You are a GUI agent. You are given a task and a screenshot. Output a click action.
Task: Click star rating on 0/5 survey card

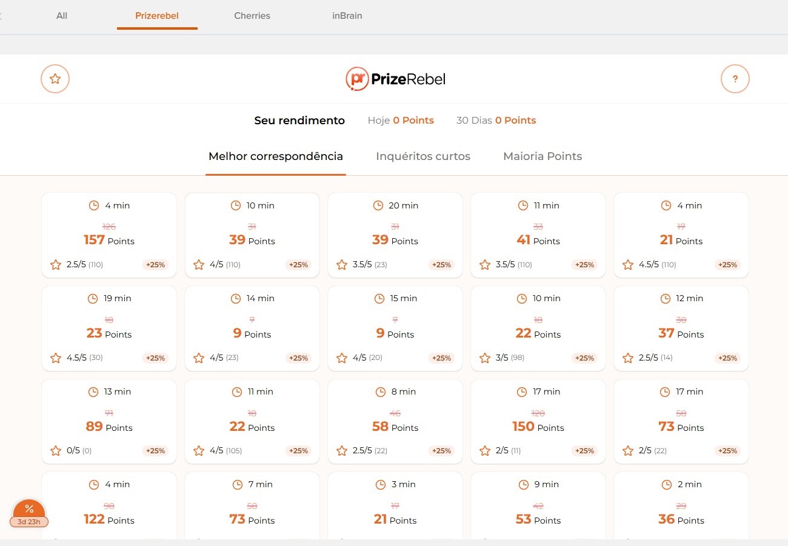click(x=56, y=451)
